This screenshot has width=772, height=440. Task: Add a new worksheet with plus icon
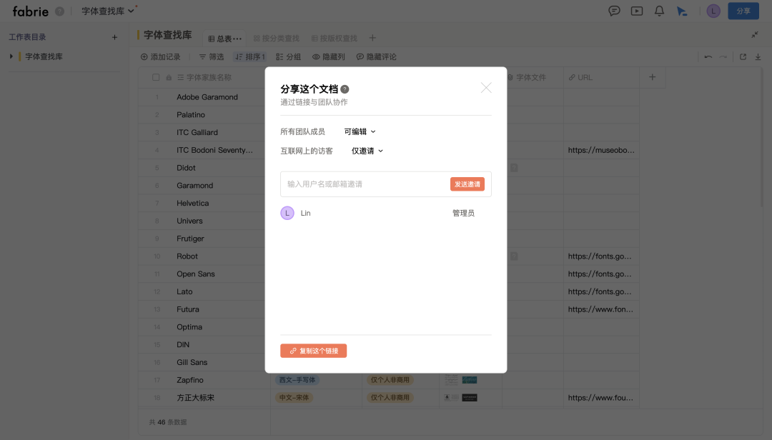pyautogui.click(x=114, y=37)
